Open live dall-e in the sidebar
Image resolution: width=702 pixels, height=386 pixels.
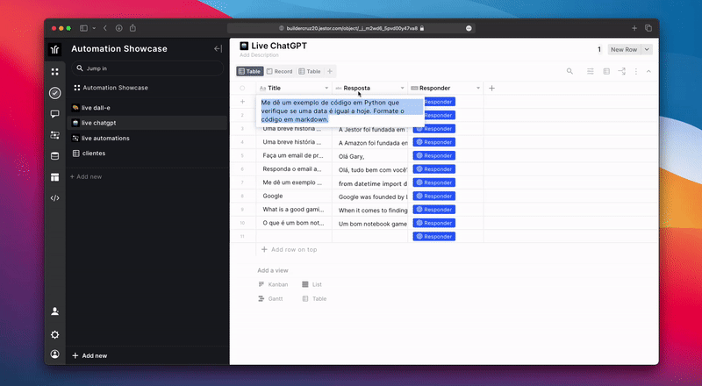click(147, 108)
